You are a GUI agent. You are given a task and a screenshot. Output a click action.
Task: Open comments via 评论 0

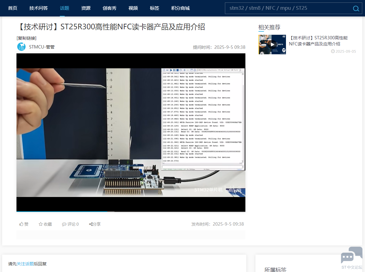70,224
